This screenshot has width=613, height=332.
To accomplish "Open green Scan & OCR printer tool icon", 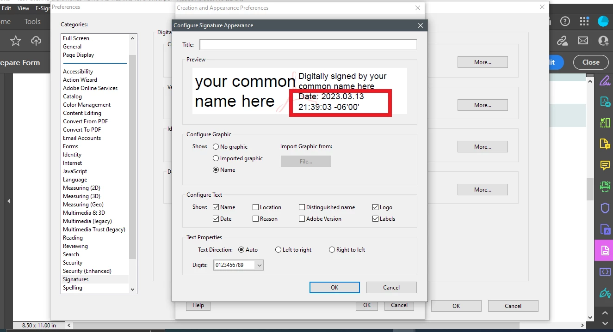I will coord(605,186).
